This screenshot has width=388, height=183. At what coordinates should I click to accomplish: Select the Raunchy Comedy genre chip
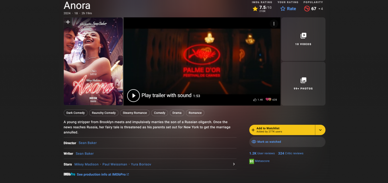[x=104, y=113]
